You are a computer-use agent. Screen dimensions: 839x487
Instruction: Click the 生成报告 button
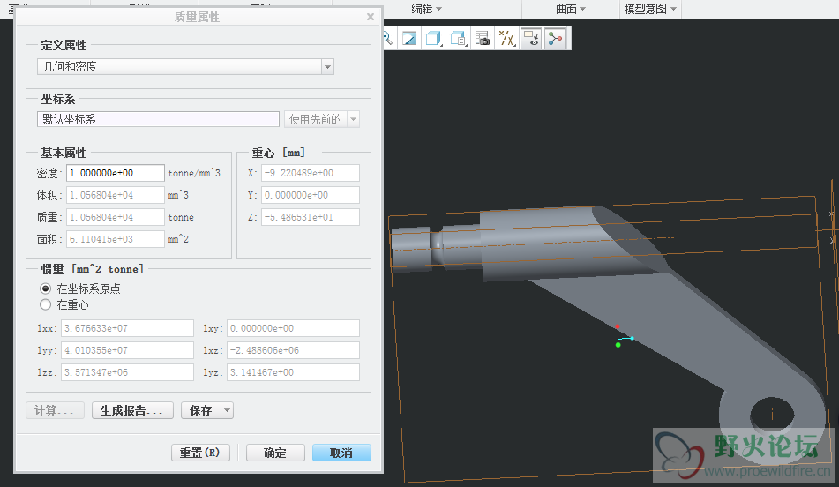(x=132, y=410)
